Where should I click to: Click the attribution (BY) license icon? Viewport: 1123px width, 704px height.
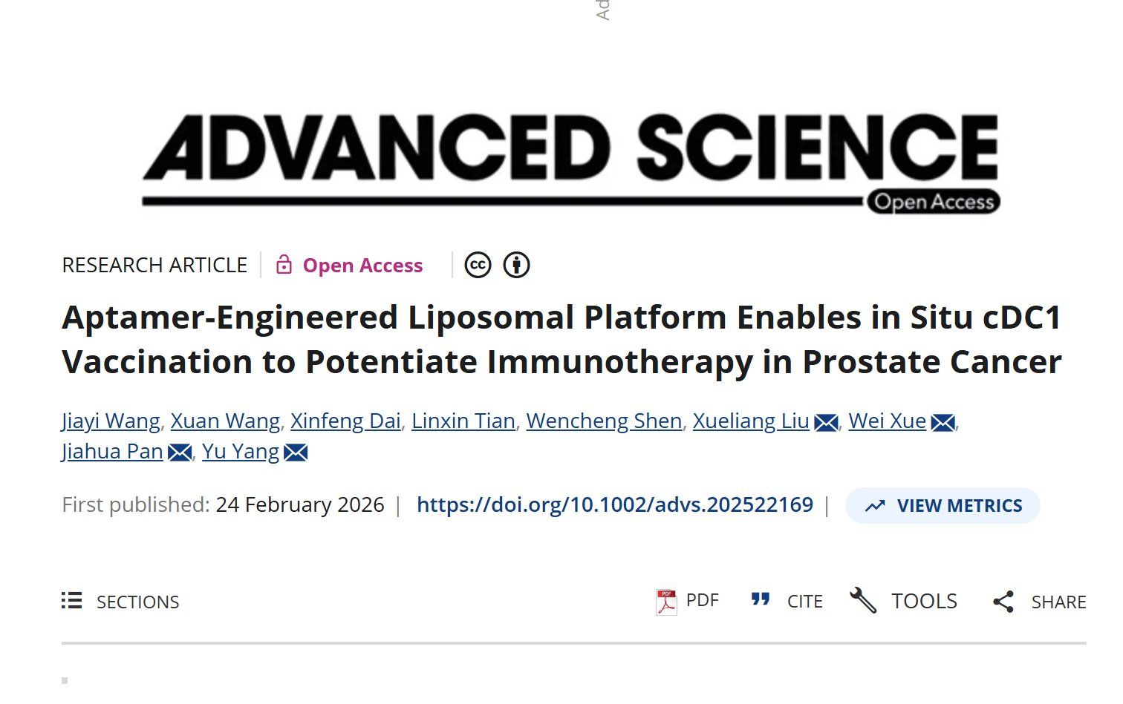click(517, 265)
